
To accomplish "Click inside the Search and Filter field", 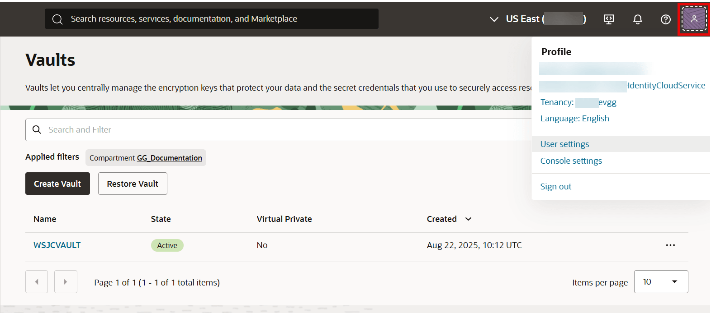I will (136, 129).
